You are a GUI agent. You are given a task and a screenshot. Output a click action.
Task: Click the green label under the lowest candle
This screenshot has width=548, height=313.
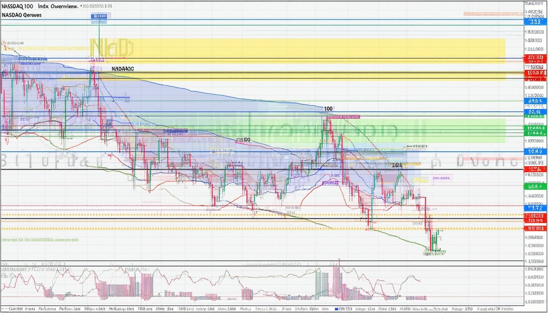[x=434, y=253]
